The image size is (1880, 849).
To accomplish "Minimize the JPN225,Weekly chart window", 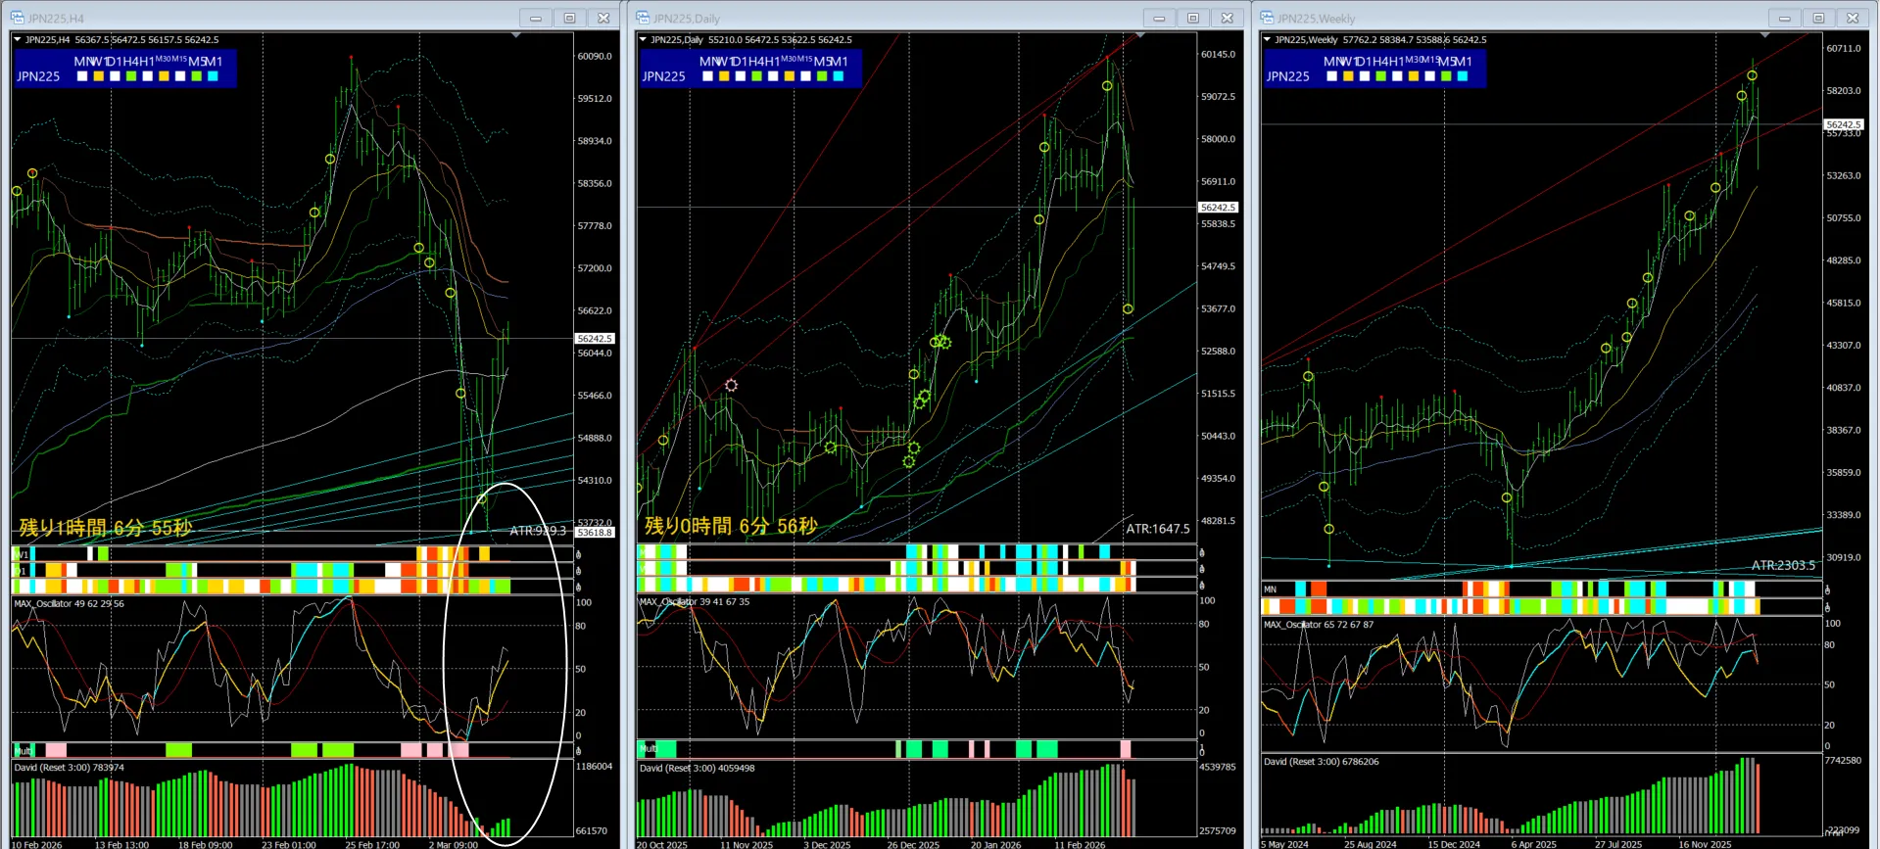I will [x=1784, y=18].
